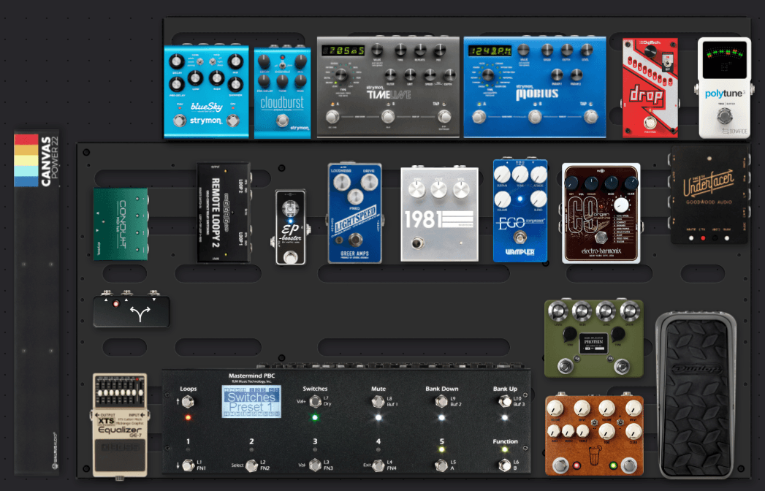Click the Boss Equalizer GE-7 pedal

pyautogui.click(x=120, y=424)
